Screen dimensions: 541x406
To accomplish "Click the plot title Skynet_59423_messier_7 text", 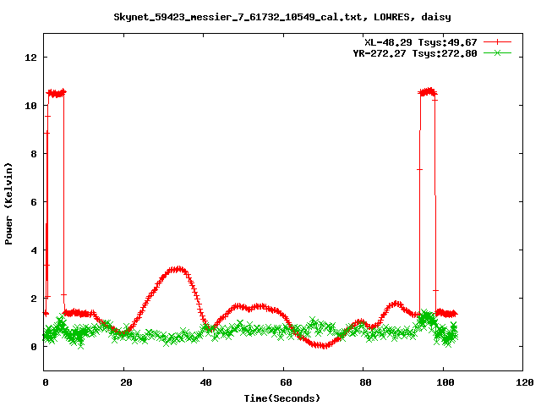I will tap(282, 17).
